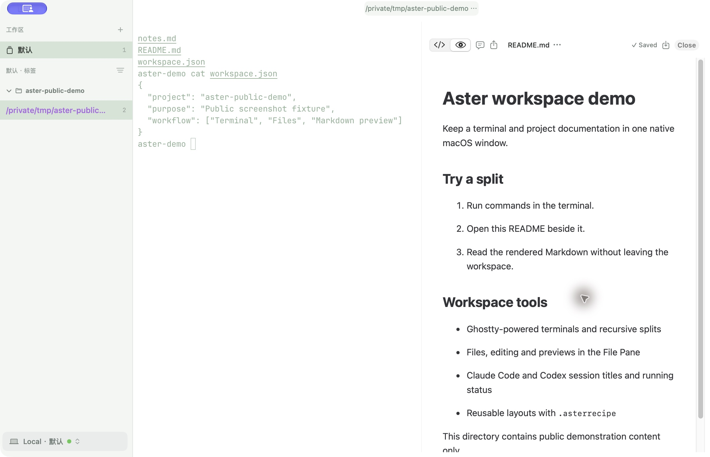Open the Local · 默认 connection switcher
710x457 pixels.
click(x=65, y=441)
